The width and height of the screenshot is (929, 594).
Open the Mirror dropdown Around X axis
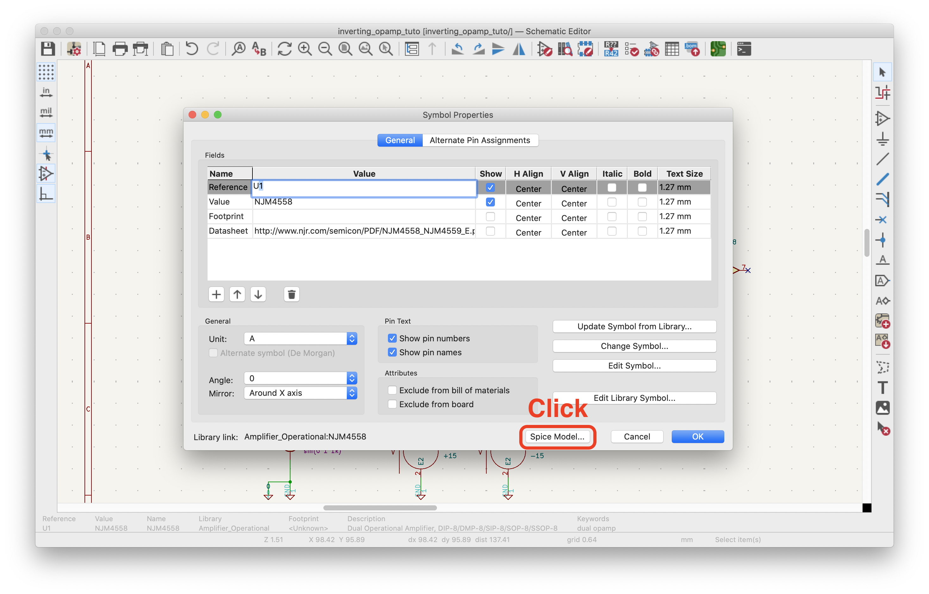tap(300, 393)
